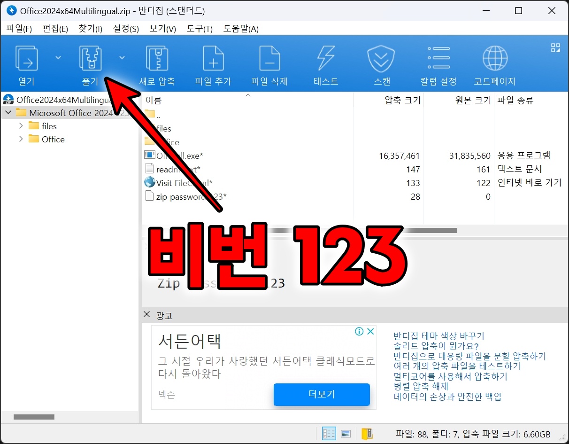The image size is (569, 444).
Task: Open link 데이터의 손상과 안전한 백업
Action: click(447, 397)
